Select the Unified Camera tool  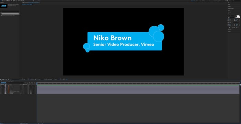tap(8, 1)
